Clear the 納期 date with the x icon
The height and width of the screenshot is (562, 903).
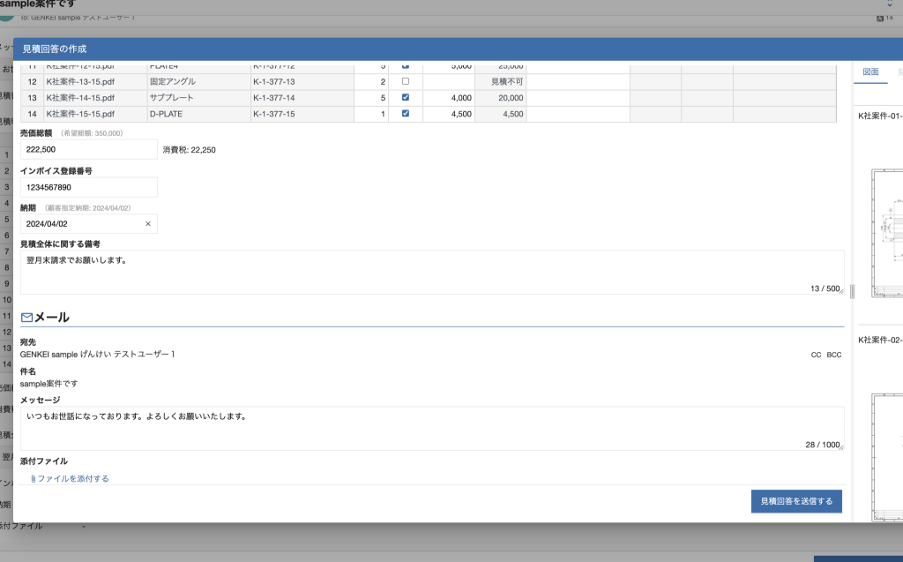pyautogui.click(x=148, y=223)
